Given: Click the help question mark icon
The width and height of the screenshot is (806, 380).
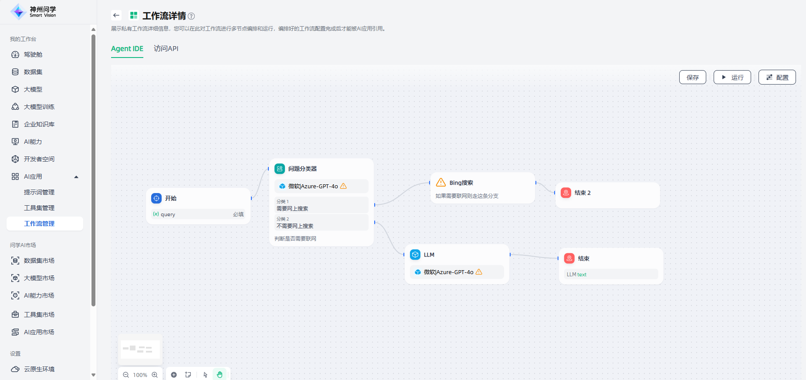Looking at the screenshot, I should pos(191,16).
